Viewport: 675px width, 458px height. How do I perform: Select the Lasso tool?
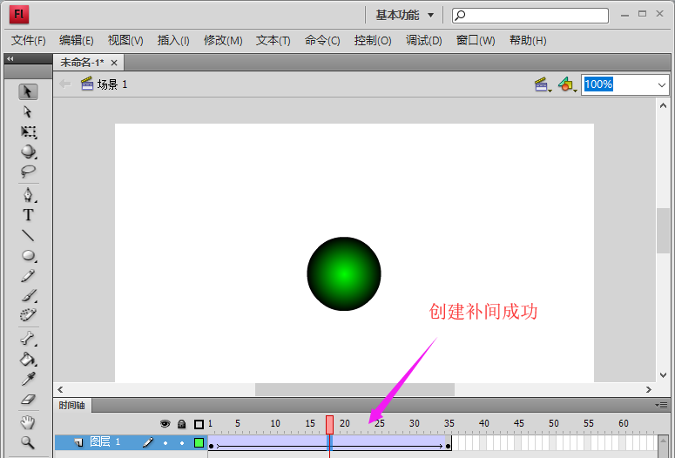tap(28, 172)
